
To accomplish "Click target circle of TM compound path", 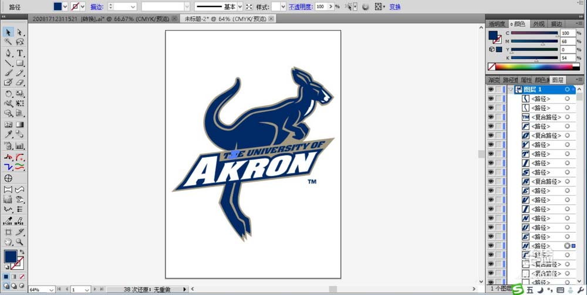I will pos(567,117).
